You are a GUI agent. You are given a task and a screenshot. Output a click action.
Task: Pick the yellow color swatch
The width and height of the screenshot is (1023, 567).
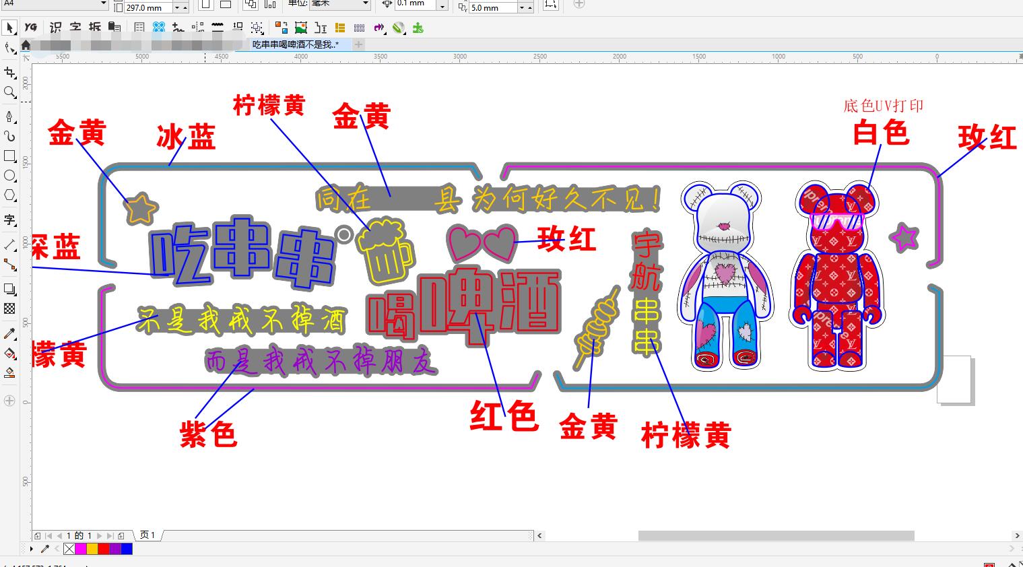(92, 549)
